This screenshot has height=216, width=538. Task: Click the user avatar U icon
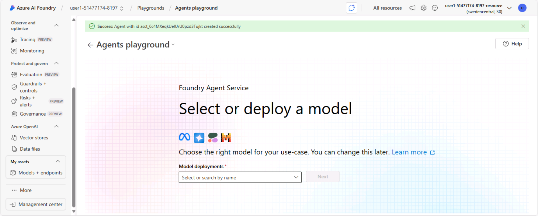(x=522, y=8)
